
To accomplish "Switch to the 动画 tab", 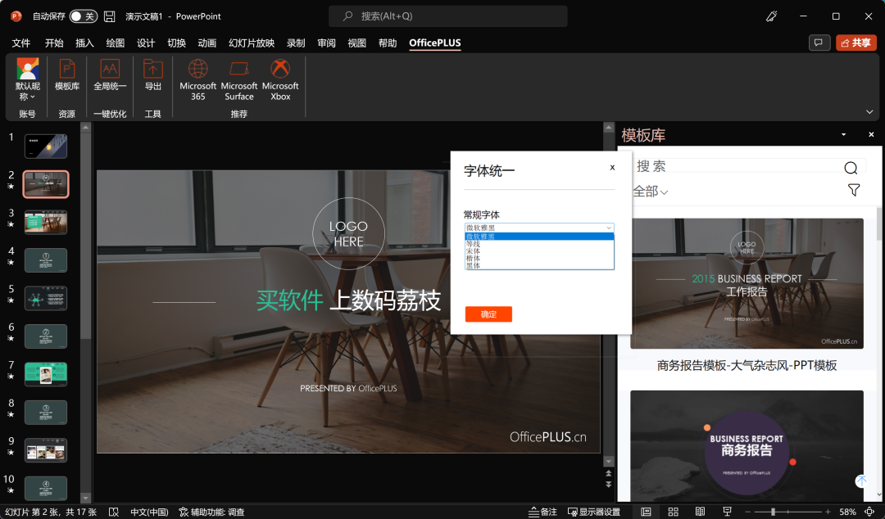I will tap(206, 43).
